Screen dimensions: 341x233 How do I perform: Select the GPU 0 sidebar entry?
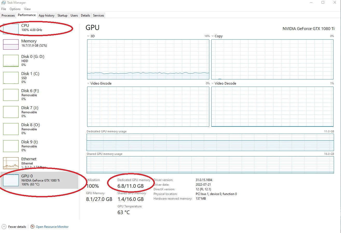[x=39, y=180]
